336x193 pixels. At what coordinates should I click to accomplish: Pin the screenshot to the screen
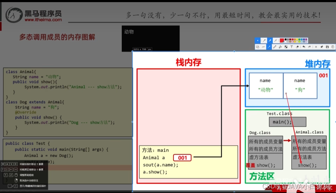(321, 47)
